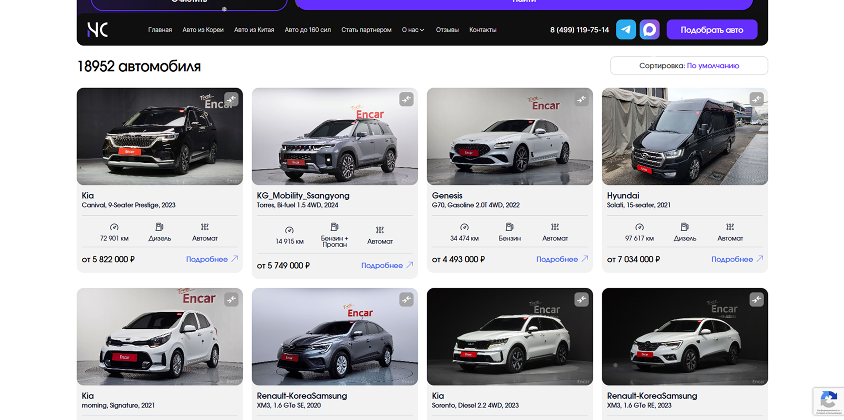
Task: Click the mileage gauge icon on Kia Carnival
Action: coord(114,227)
